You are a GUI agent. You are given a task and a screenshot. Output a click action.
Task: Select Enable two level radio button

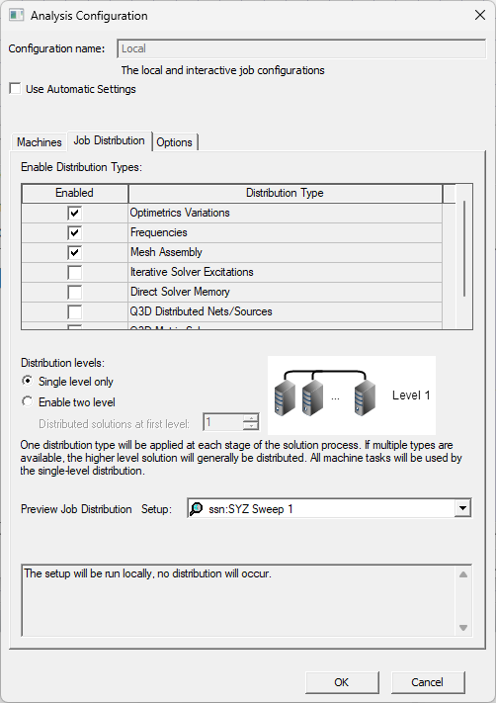(x=28, y=401)
